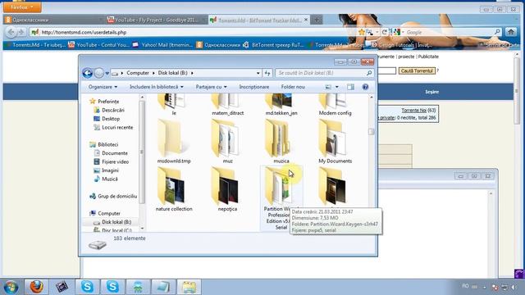Image resolution: width=525 pixels, height=295 pixels.
Task: Select Descărcări in the navigation pane
Action: pos(109,110)
